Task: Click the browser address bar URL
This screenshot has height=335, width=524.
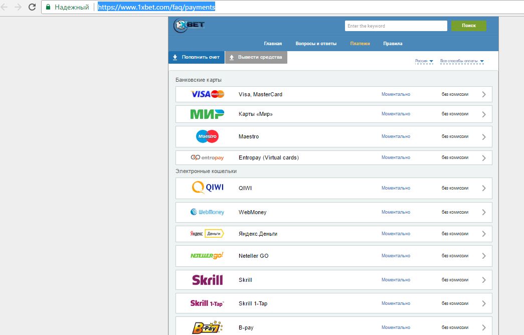Action: tap(156, 7)
